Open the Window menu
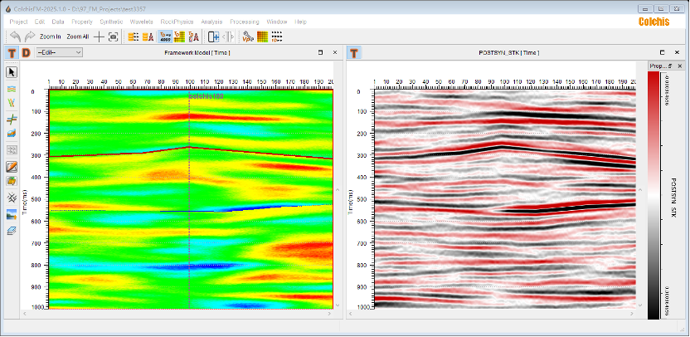690x337 pixels. click(x=277, y=22)
